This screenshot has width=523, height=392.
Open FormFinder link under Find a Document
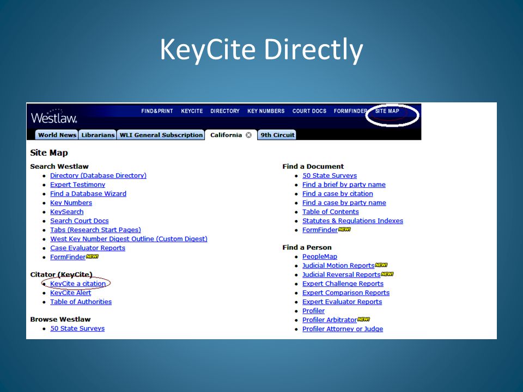coord(320,229)
